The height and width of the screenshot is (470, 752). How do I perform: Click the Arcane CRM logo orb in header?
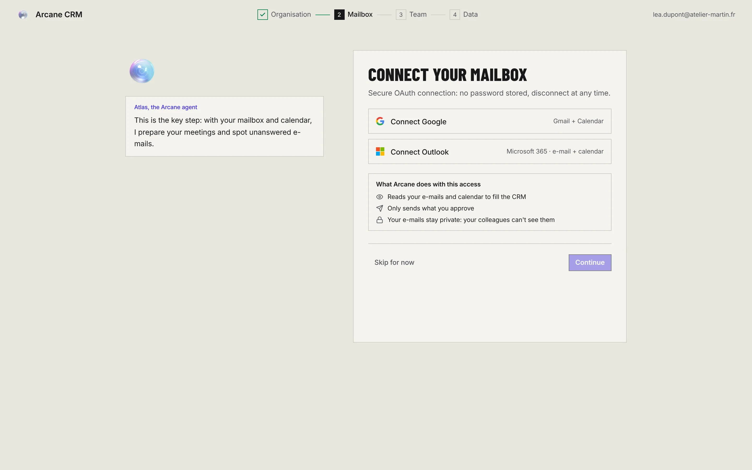tap(23, 15)
